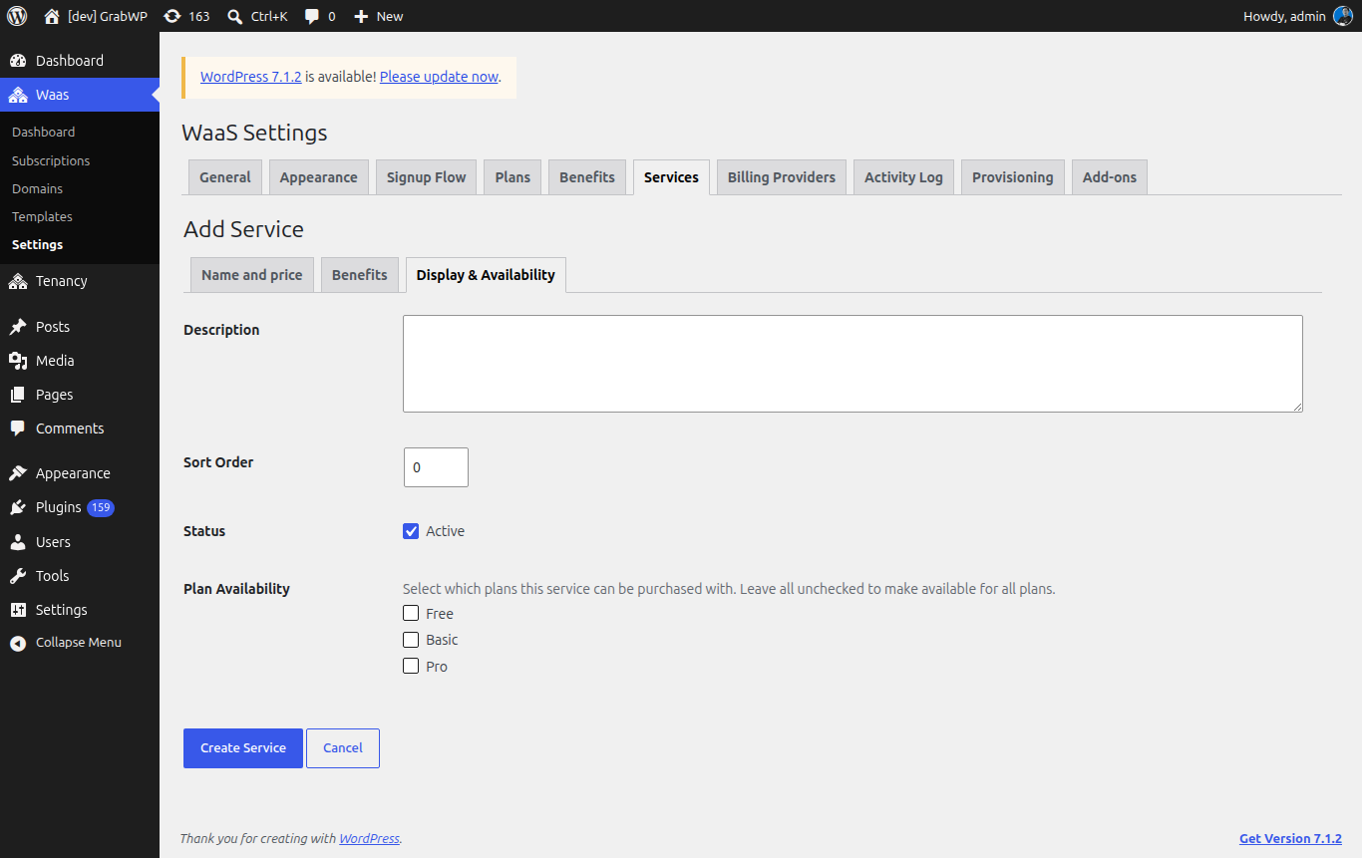This screenshot has width=1362, height=858.
Task: Click the Cancel button
Action: (x=343, y=748)
